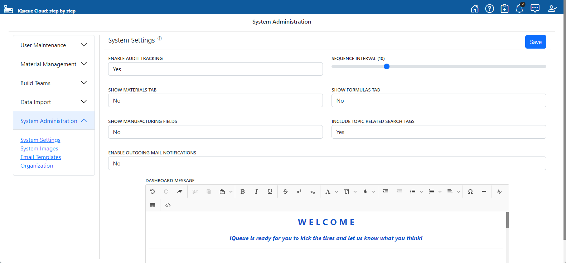Insert a table in the editor
The height and width of the screenshot is (263, 566).
(x=153, y=205)
